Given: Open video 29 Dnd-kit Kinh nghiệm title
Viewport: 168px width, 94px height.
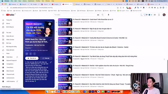Looking at the screenshot, I should (103, 66).
